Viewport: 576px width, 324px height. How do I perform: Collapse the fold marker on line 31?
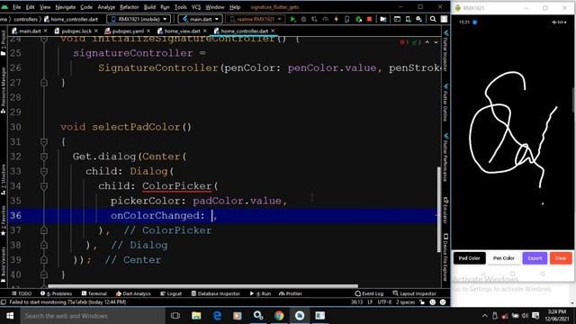[x=44, y=142]
